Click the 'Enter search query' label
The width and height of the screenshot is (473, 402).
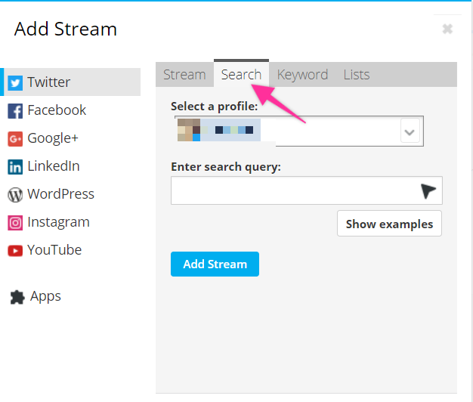click(225, 167)
